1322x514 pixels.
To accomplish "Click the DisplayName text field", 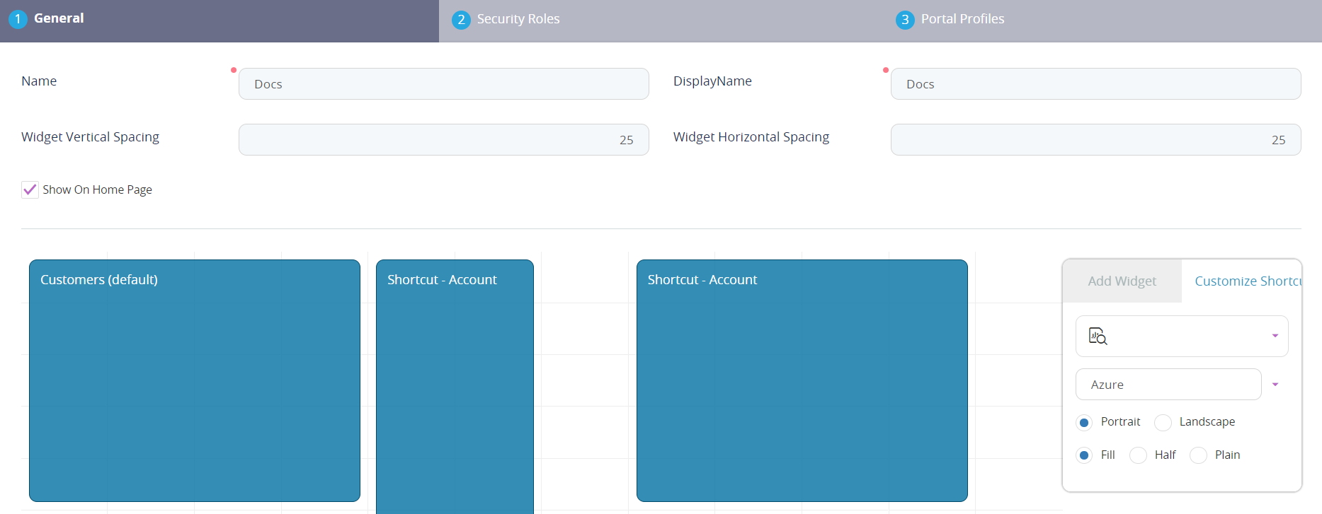I will pos(1095,84).
